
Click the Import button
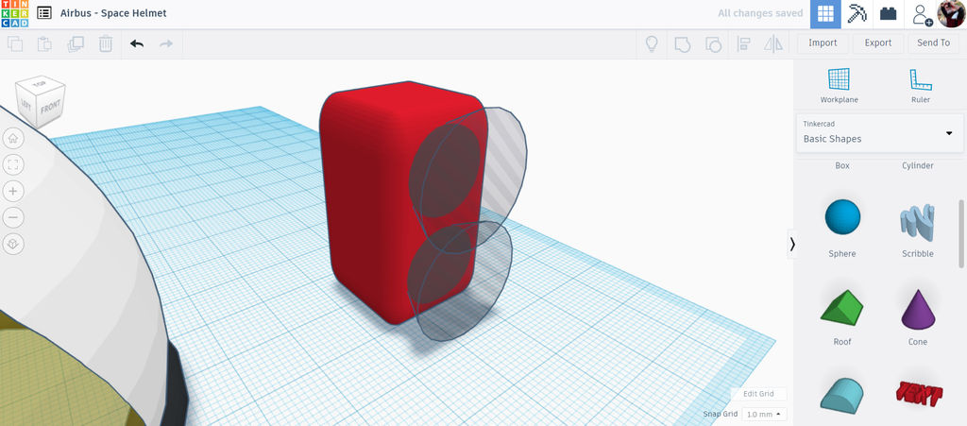pos(823,43)
